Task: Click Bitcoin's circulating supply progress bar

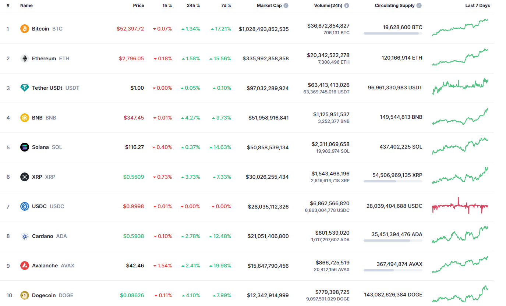Action: 393,33
